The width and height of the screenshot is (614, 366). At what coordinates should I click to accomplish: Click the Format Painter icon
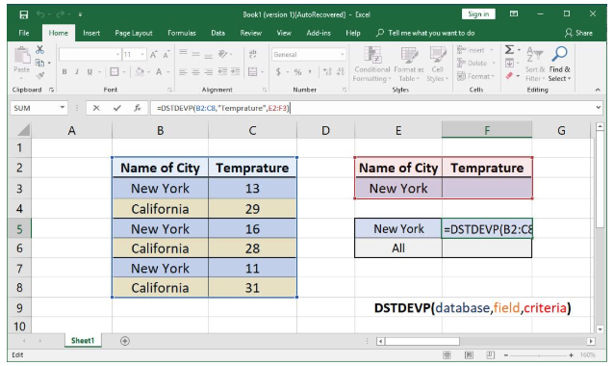(40, 75)
